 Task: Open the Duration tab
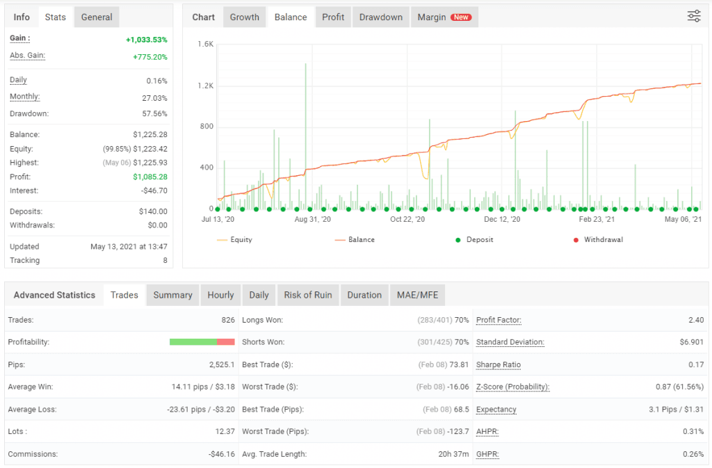[364, 295]
